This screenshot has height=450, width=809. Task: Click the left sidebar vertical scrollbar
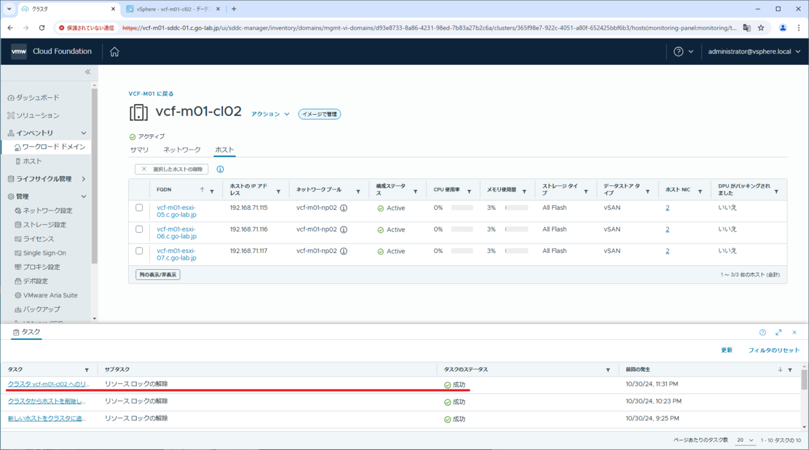94,175
